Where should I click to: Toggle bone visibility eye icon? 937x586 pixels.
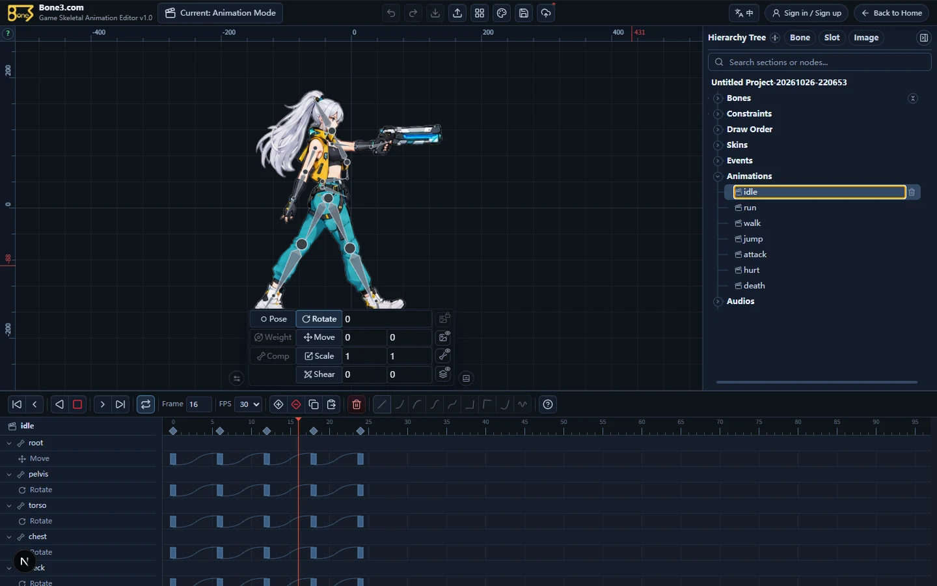(x=444, y=356)
